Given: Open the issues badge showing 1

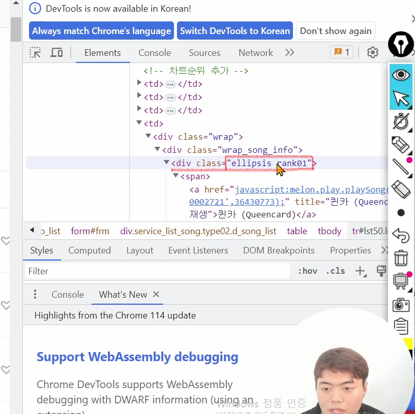Looking at the screenshot, I should 341,52.
